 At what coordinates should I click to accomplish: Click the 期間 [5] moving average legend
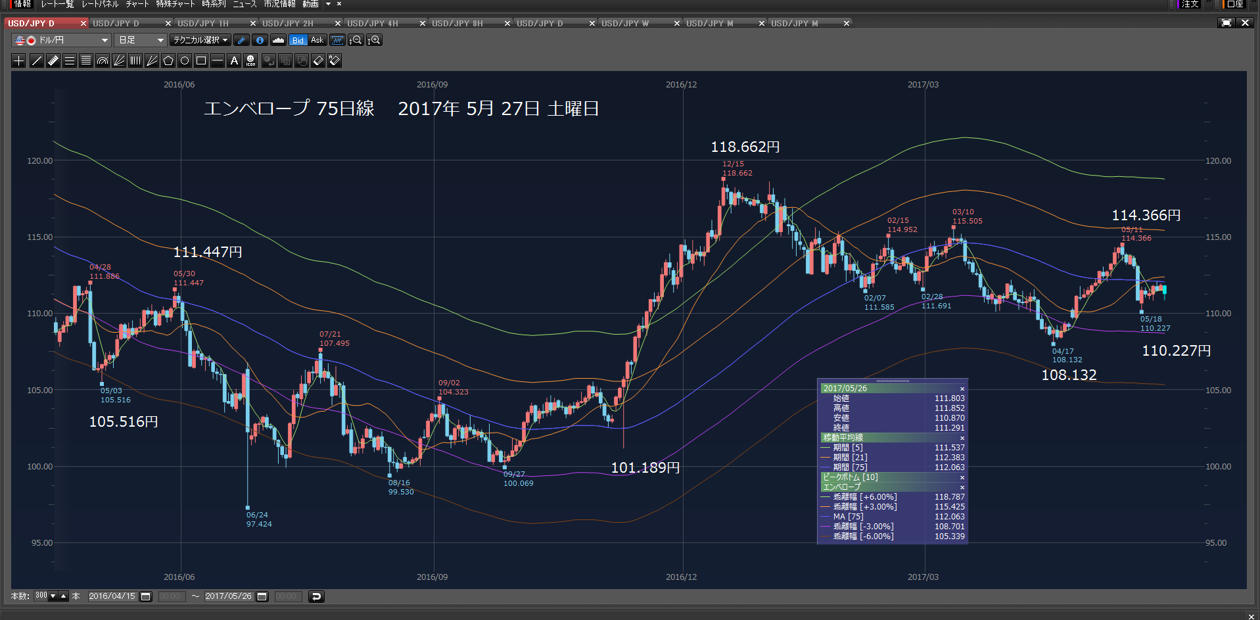(x=848, y=448)
